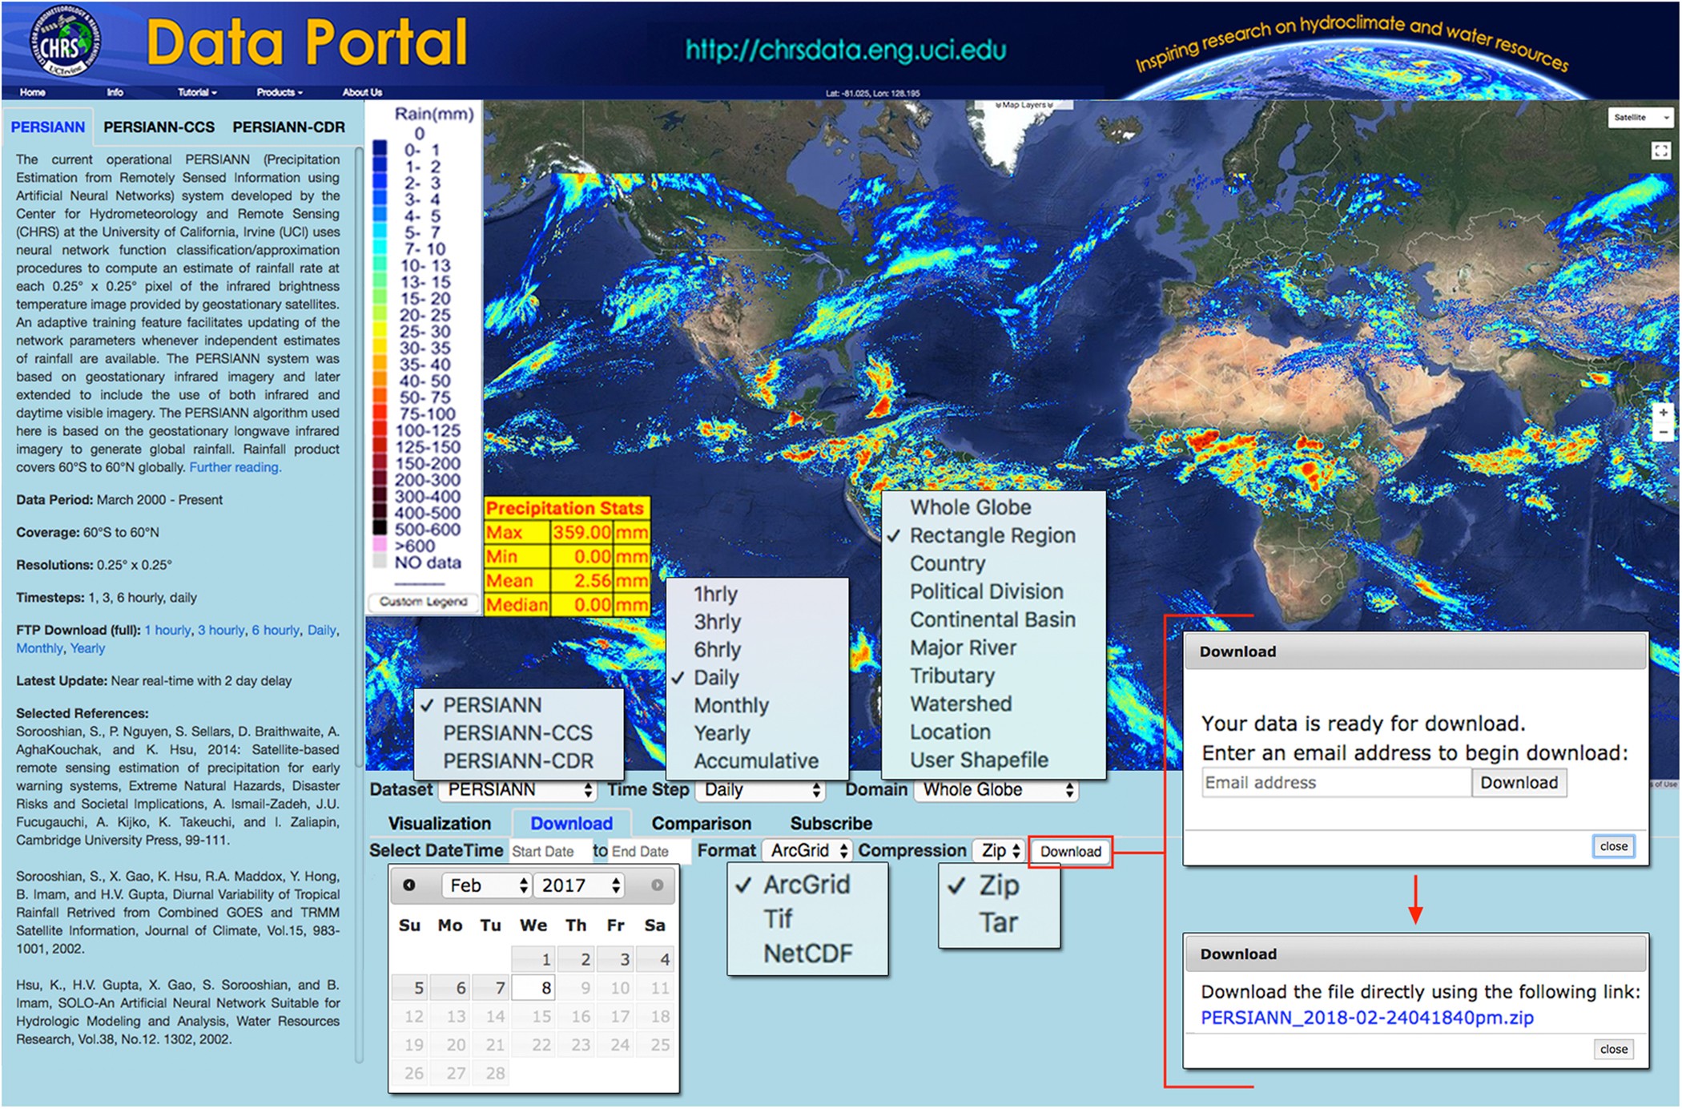Open the Compression Zip dropdown
The height and width of the screenshot is (1109, 1682).
(x=999, y=851)
